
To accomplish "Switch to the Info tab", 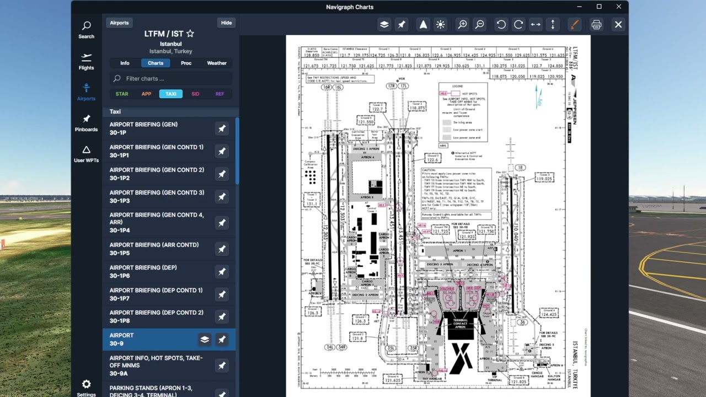I will [x=125, y=63].
